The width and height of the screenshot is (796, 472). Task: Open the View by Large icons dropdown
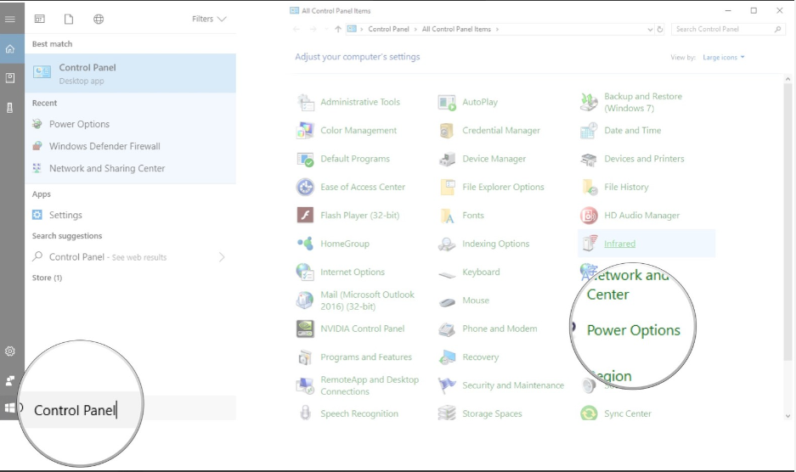pyautogui.click(x=723, y=58)
